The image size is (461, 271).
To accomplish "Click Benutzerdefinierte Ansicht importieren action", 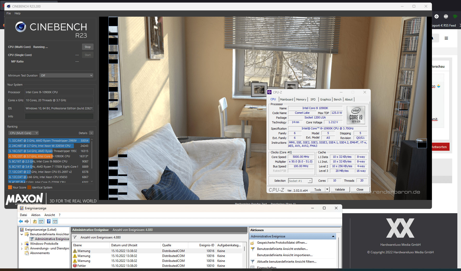I will pyautogui.click(x=285, y=255).
